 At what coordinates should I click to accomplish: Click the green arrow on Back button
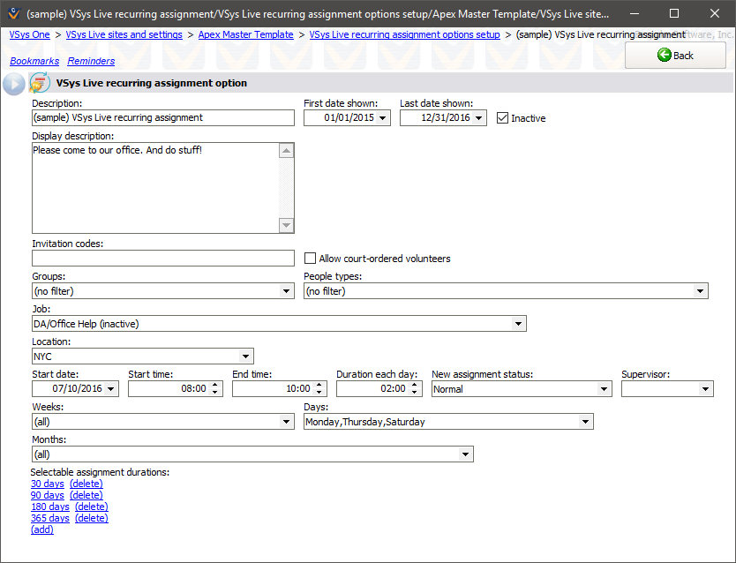(x=664, y=55)
